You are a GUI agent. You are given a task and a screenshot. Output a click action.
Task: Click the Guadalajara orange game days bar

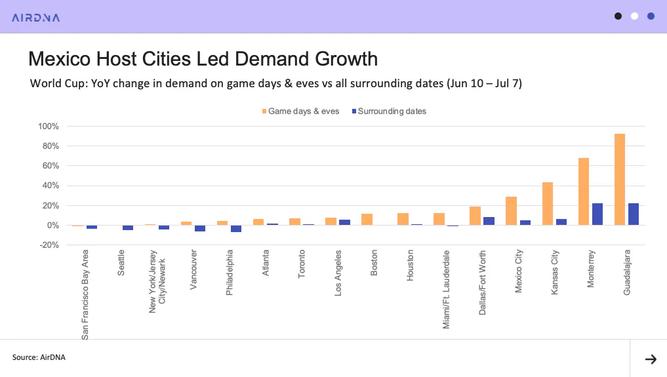pyautogui.click(x=620, y=180)
